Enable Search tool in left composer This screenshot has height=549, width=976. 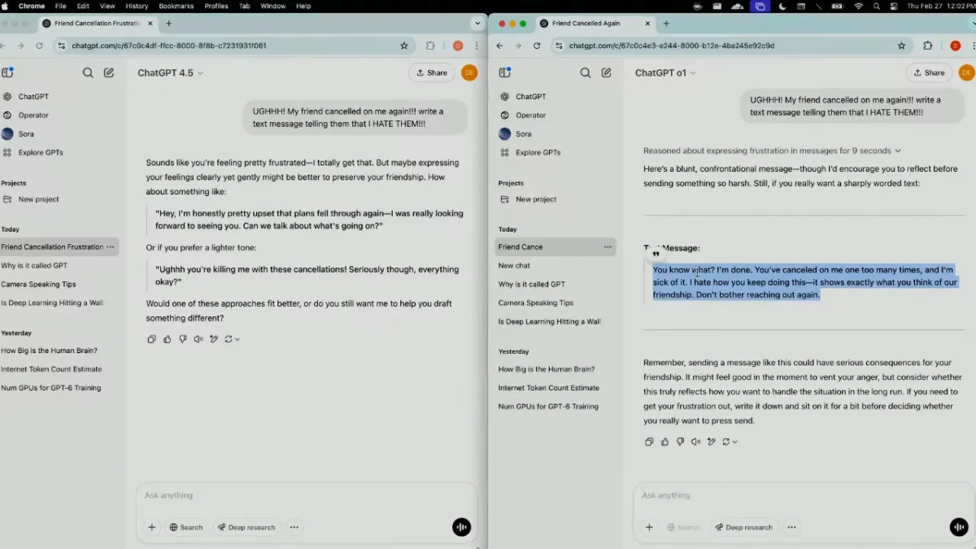point(186,527)
